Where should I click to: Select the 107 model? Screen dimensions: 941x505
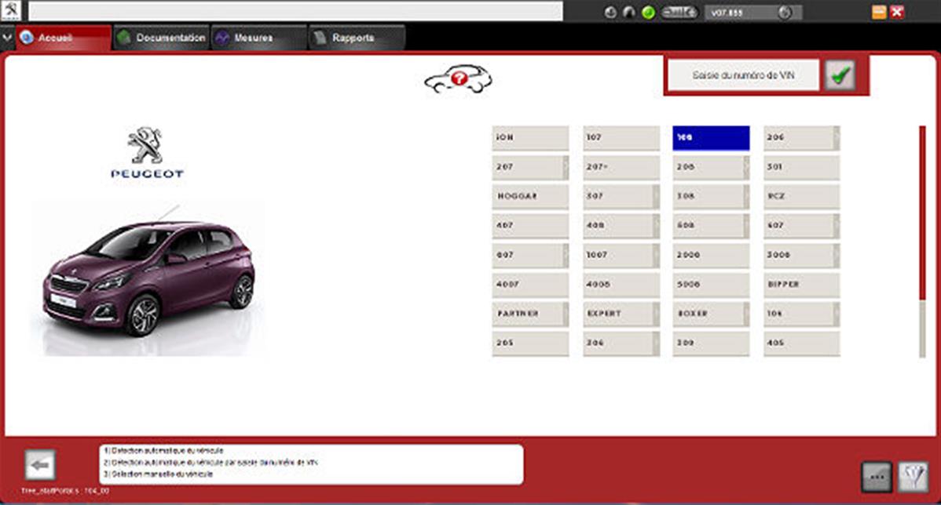tap(621, 138)
